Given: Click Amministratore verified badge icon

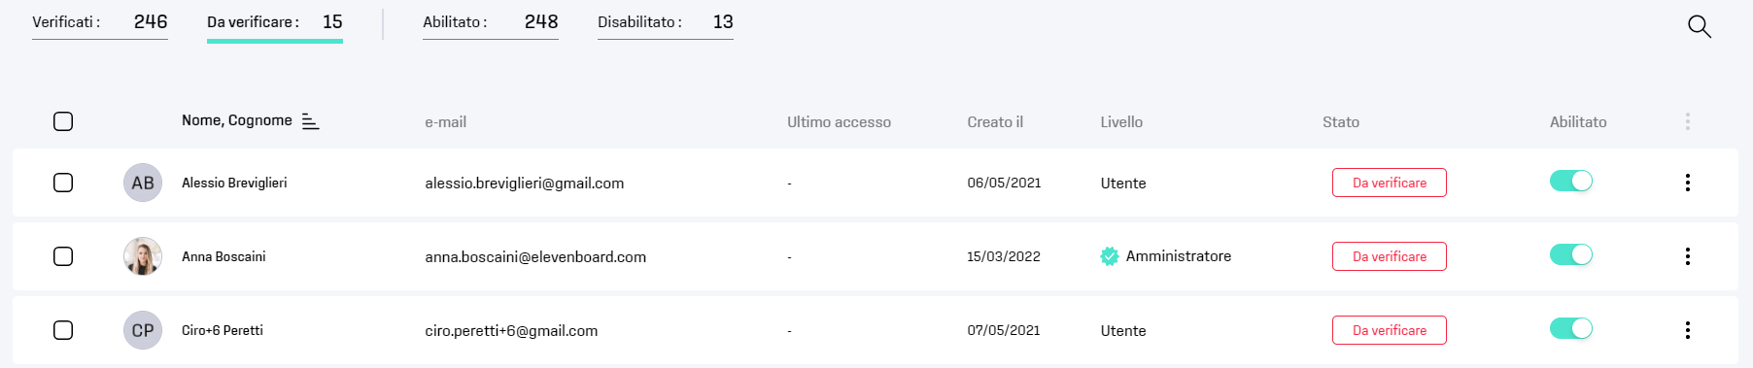Looking at the screenshot, I should pyautogui.click(x=1110, y=256).
